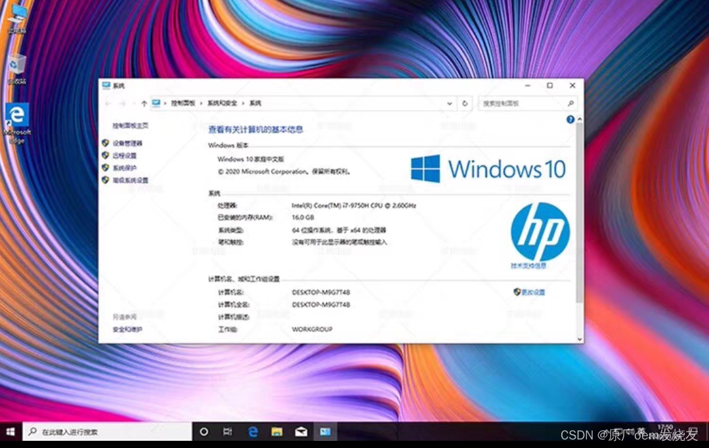Maximize the System window
The width and height of the screenshot is (709, 448).
pyautogui.click(x=550, y=85)
